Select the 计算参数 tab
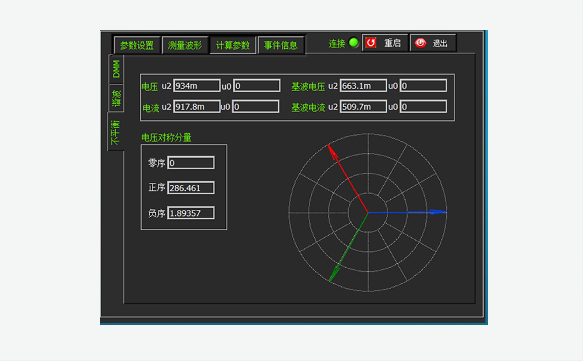583x361 pixels. [x=233, y=45]
